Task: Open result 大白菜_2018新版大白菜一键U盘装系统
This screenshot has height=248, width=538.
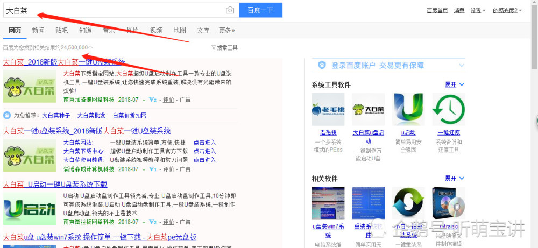Action: pos(64,62)
